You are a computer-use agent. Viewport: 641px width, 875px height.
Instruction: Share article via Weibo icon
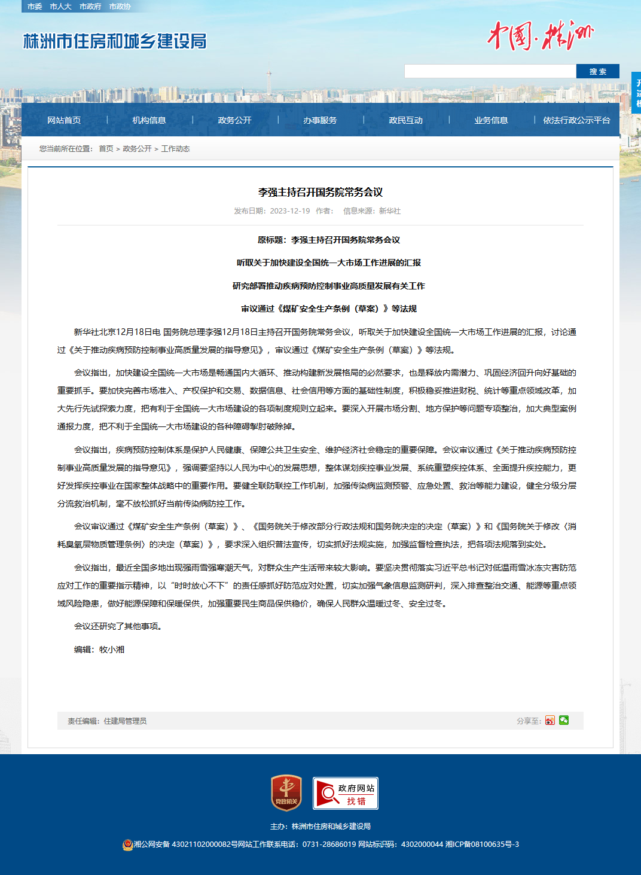coord(550,721)
